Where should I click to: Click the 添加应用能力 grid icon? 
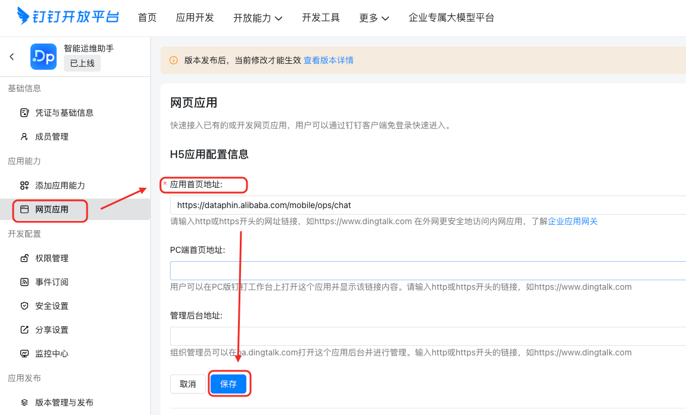24,185
